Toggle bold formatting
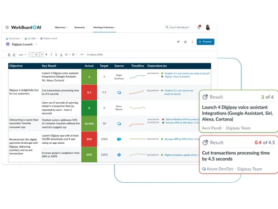This screenshot has height=209, width=278. click(46, 55)
